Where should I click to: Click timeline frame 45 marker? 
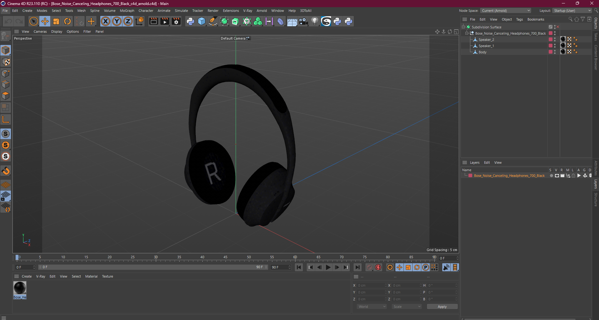point(225,258)
